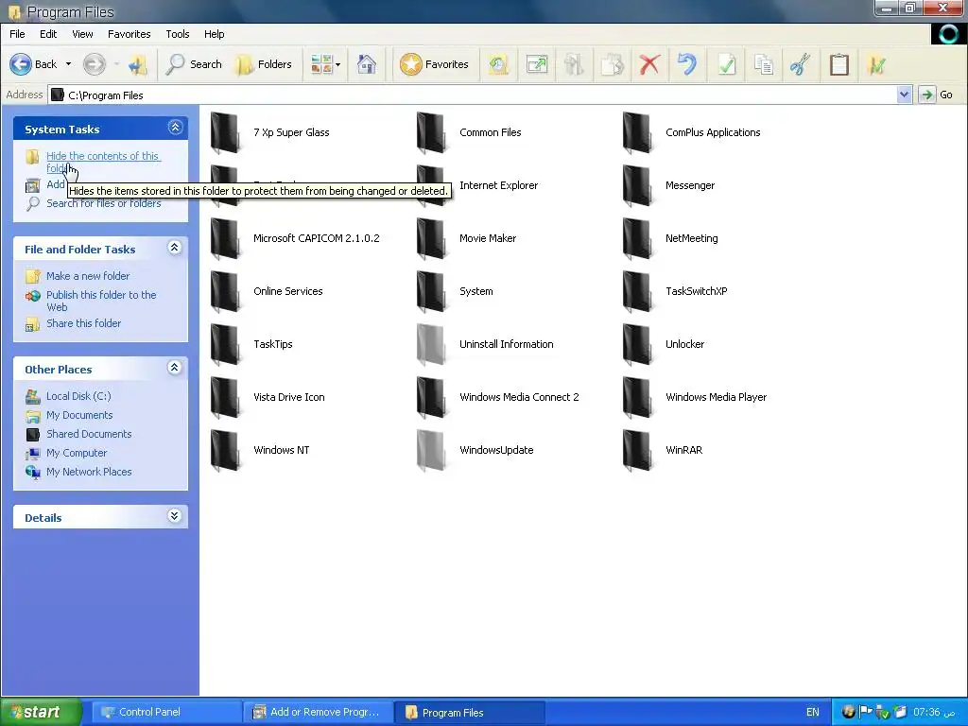The width and height of the screenshot is (968, 726).
Task: Open the Search pane from the toolbar
Action: (x=194, y=64)
